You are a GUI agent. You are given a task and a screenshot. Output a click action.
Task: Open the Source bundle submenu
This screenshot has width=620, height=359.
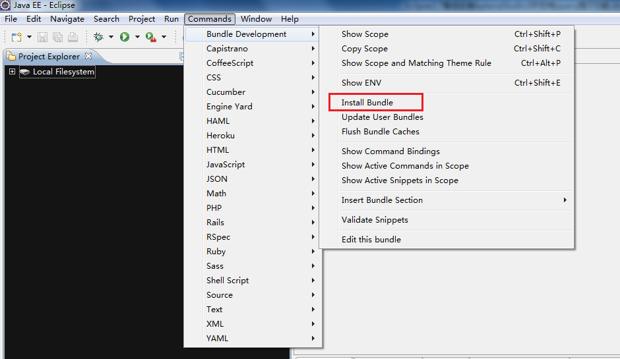click(x=253, y=295)
